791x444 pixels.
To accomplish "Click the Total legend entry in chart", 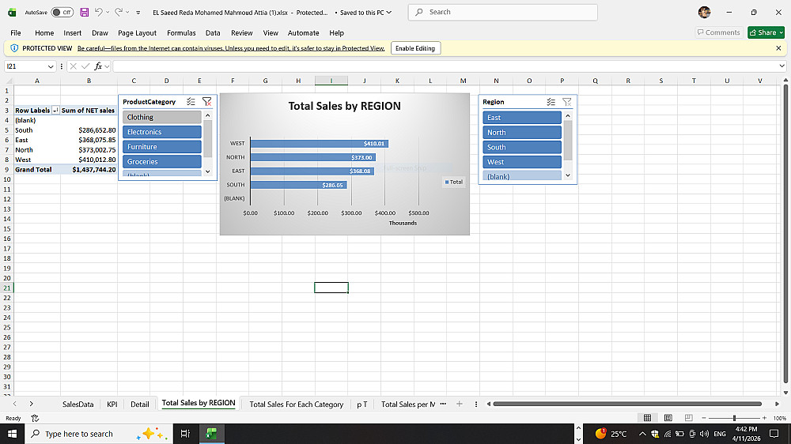I will pos(453,182).
